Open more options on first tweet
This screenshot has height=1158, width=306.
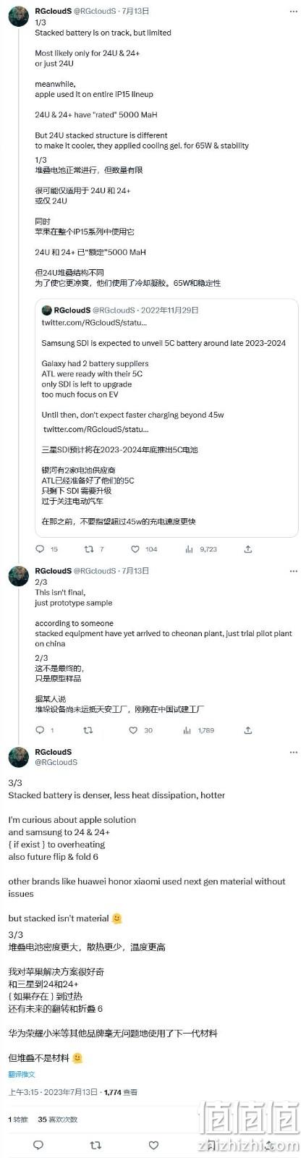pyautogui.click(x=293, y=12)
